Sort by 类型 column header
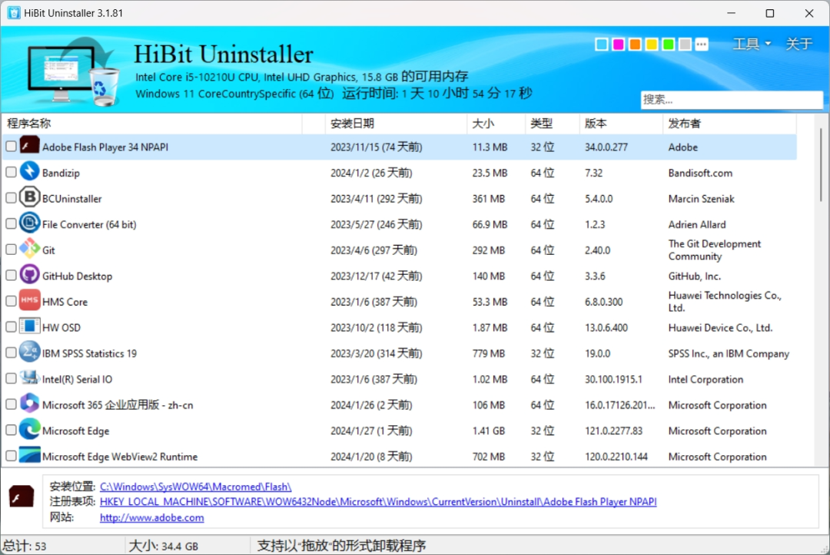The height and width of the screenshot is (555, 830). point(552,123)
